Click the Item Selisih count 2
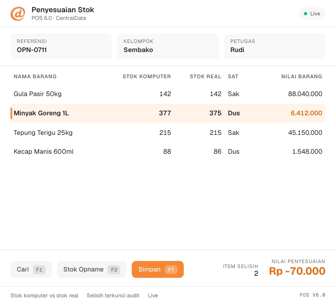 click(x=256, y=273)
